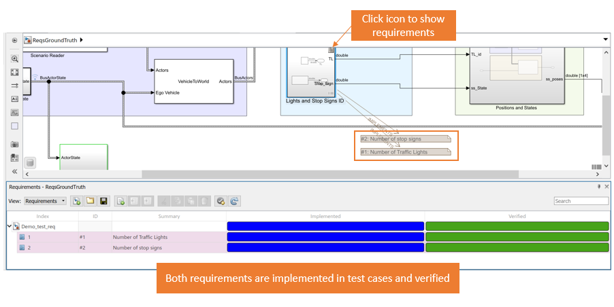Click requirements badge on Lights and Stop Signs block

331,50
